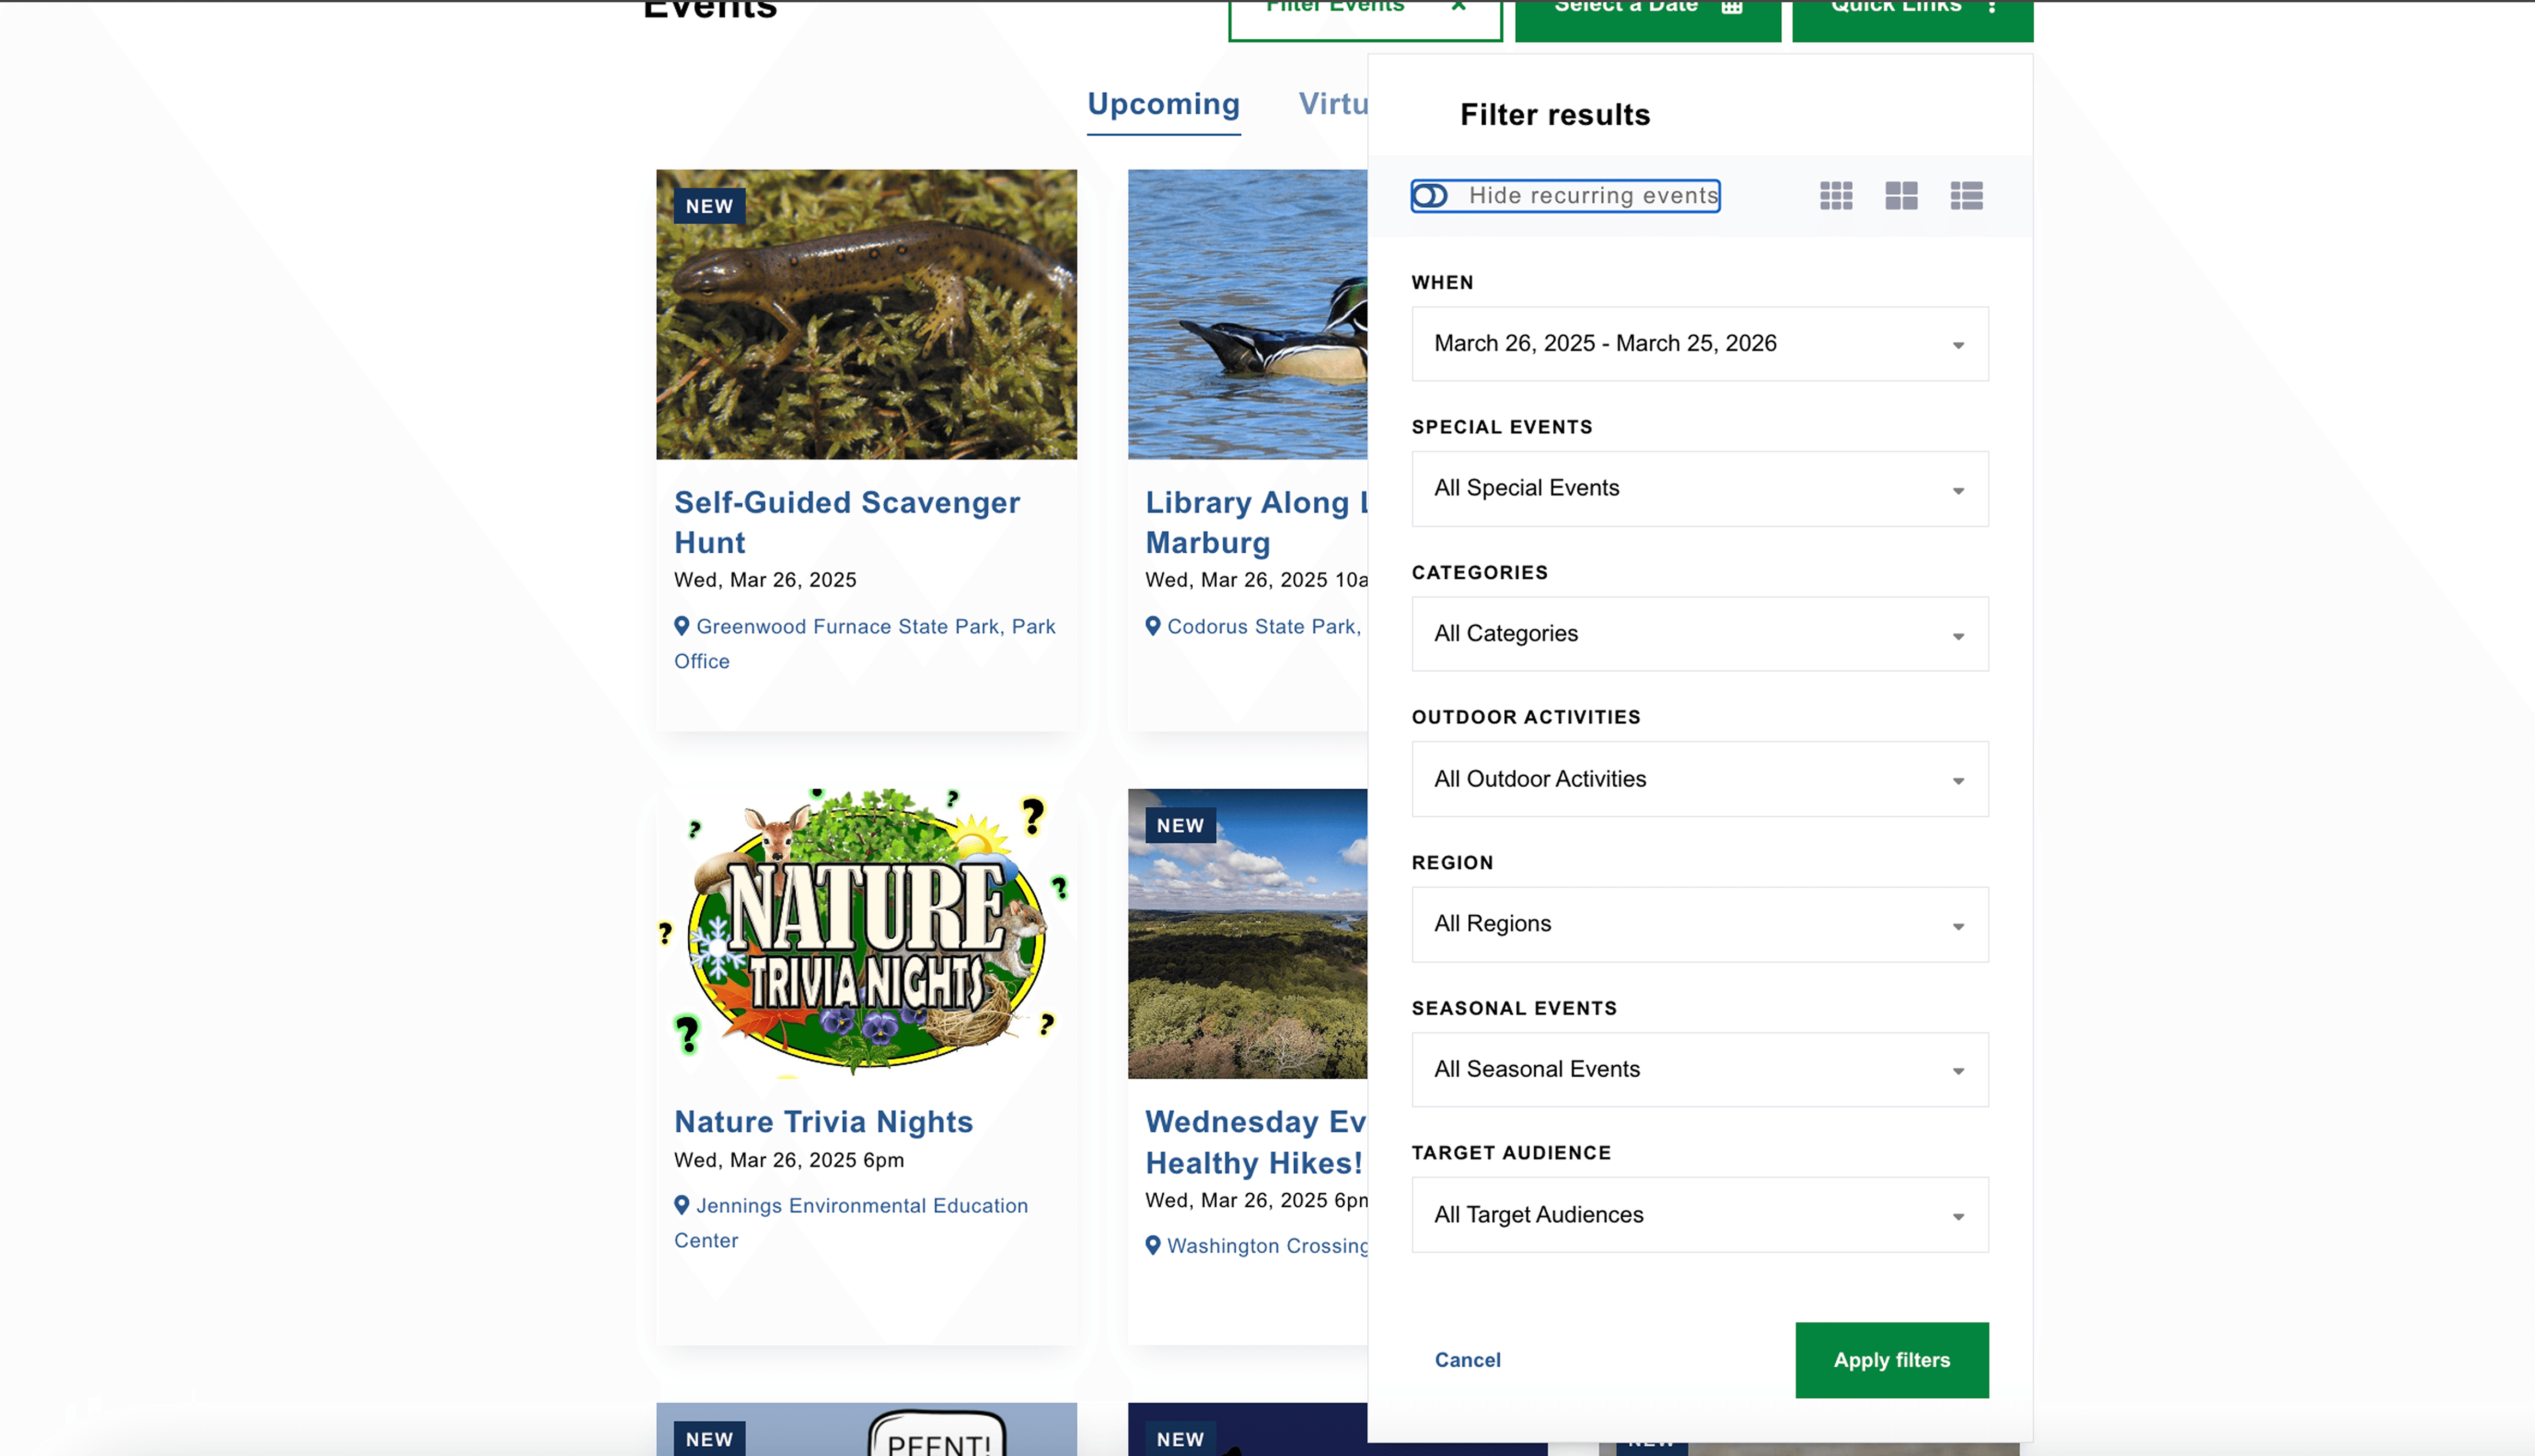Open the All Target Audiences dropdown
Screen dimensions: 2535x1456
point(1699,1215)
